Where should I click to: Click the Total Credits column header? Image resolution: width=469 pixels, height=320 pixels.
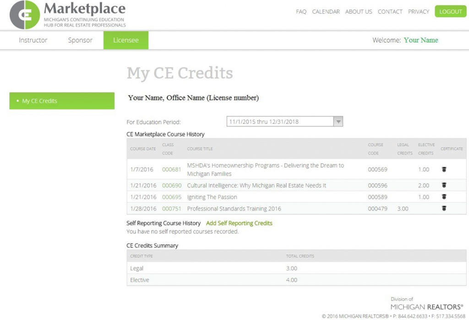point(300,256)
